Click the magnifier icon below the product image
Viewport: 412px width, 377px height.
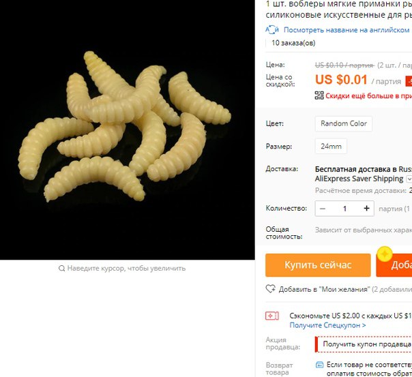(61, 269)
